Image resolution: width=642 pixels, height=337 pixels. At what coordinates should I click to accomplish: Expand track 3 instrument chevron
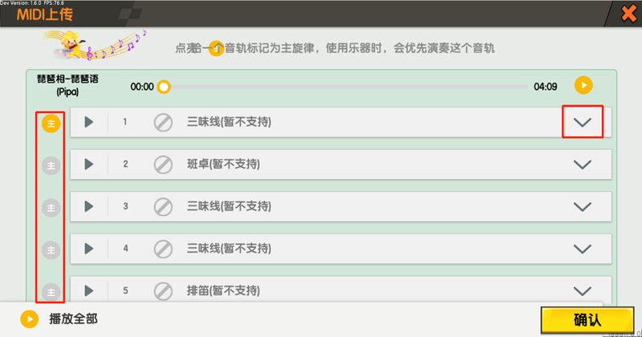coord(583,206)
